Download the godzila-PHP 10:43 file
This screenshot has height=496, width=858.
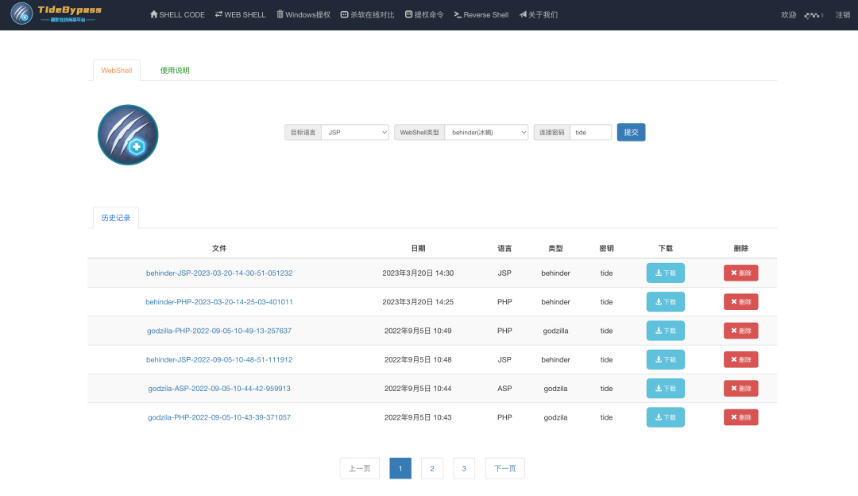[x=666, y=417]
